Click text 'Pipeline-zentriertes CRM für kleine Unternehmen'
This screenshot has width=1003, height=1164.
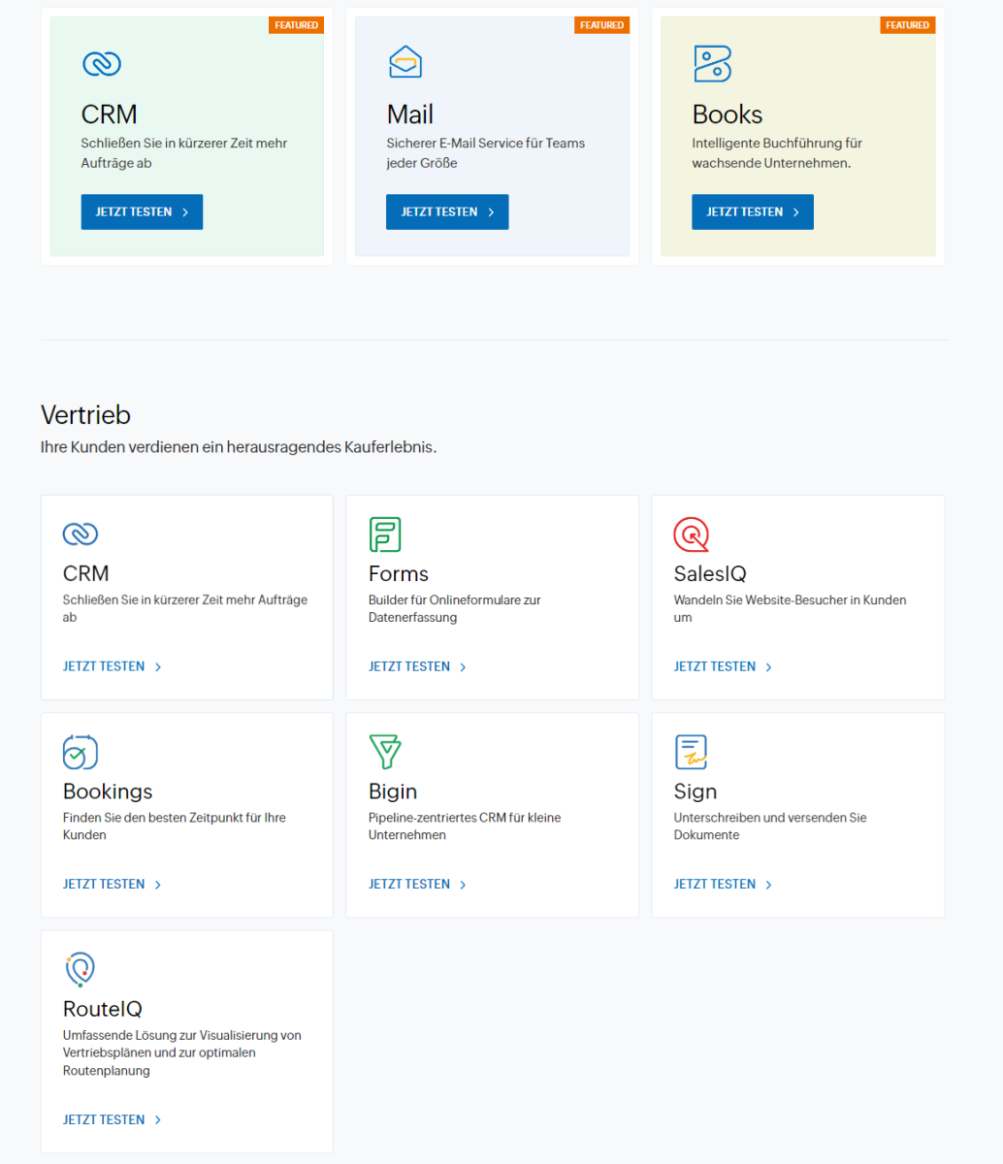point(465,826)
